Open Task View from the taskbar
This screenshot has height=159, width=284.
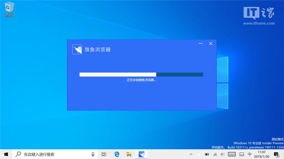(104, 154)
